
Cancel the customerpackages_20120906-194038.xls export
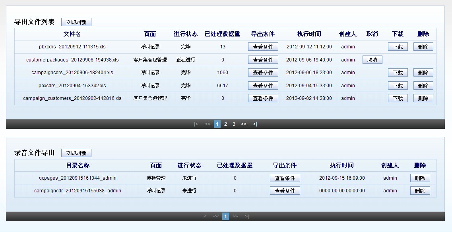pos(372,60)
